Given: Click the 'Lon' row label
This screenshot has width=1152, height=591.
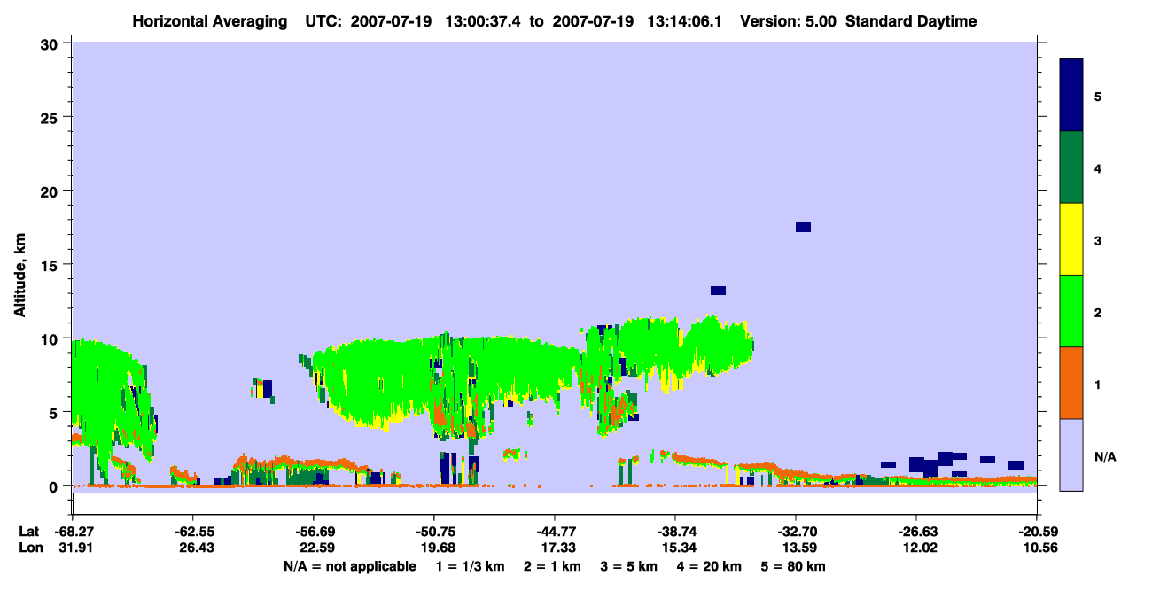Looking at the screenshot, I should [x=30, y=548].
